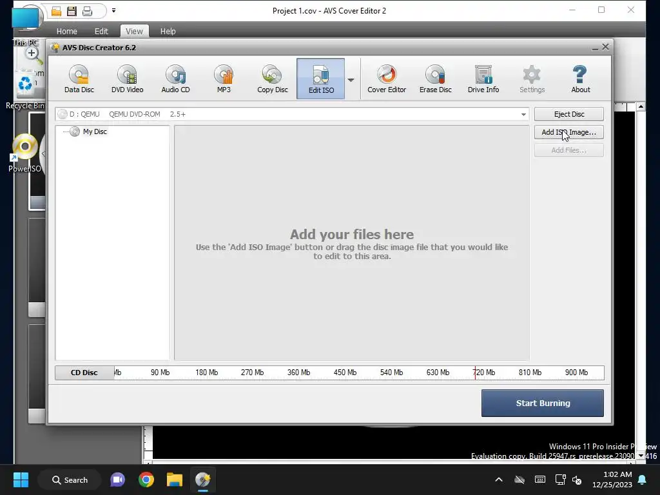Open the Help tab in Cover Editor

click(x=168, y=31)
